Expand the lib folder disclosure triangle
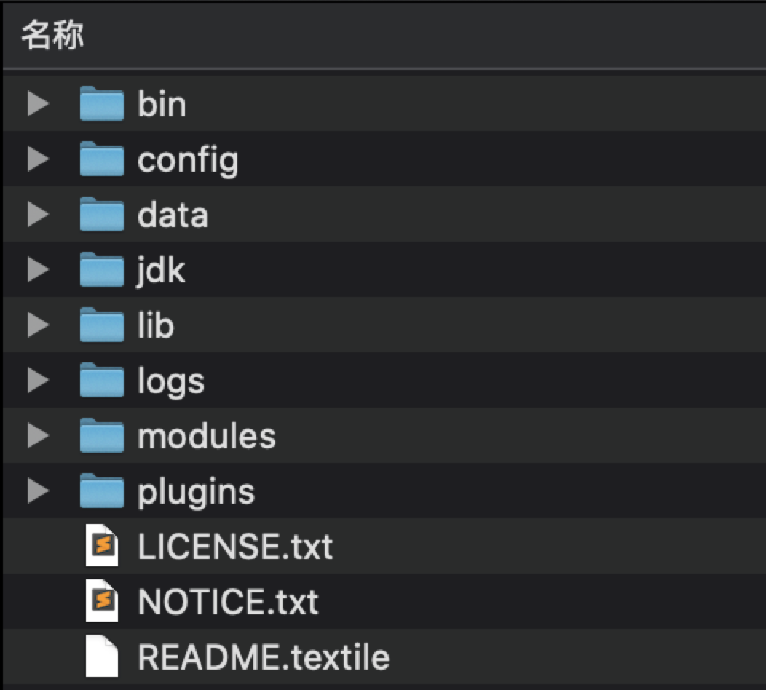 pos(37,325)
